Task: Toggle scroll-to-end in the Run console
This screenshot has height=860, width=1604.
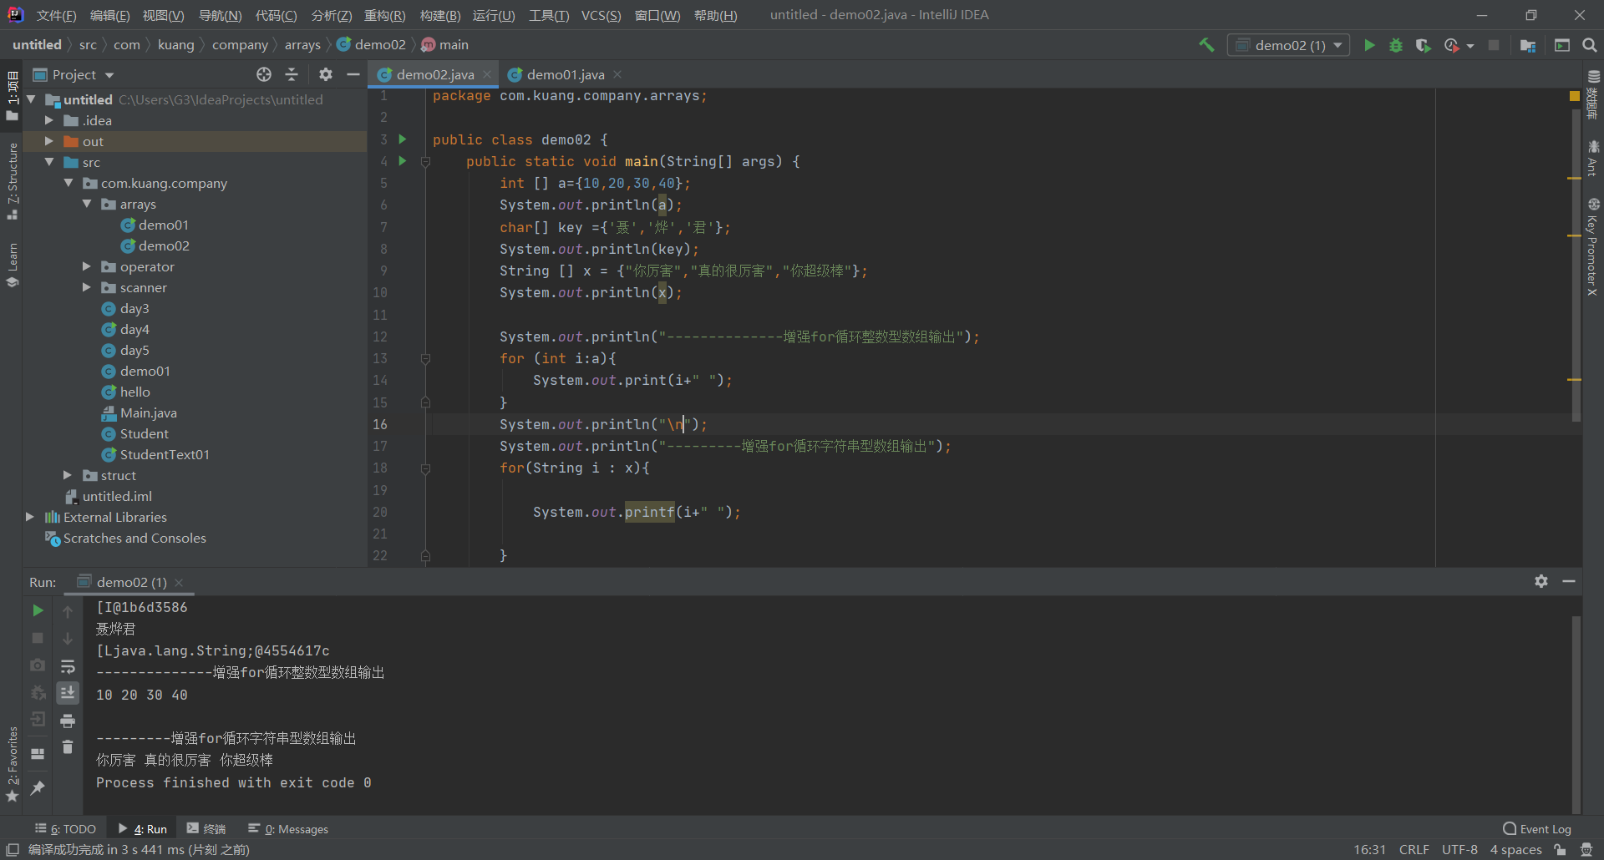Action: [x=68, y=693]
